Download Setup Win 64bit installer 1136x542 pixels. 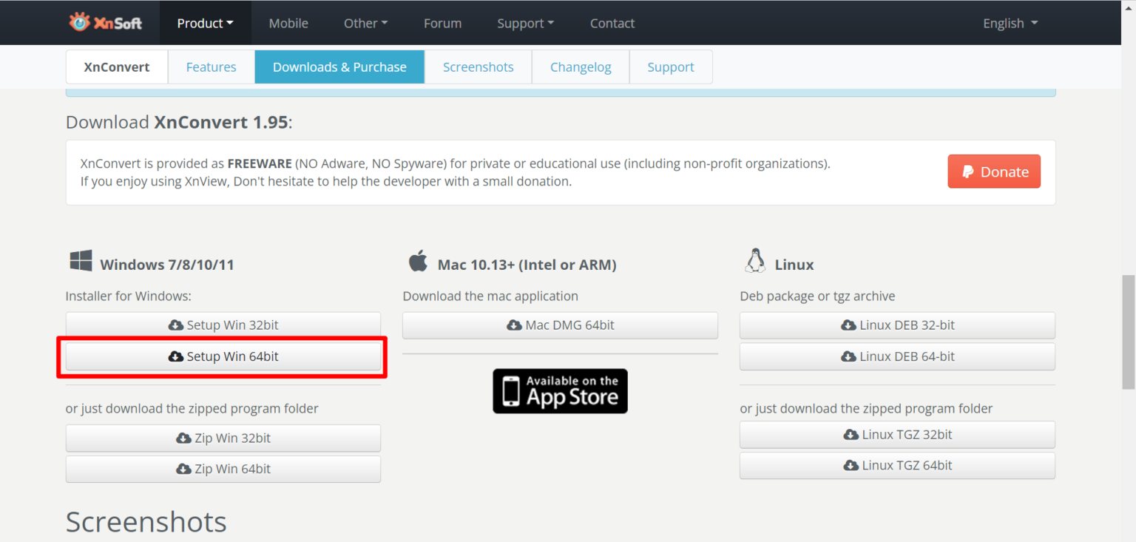(x=223, y=356)
